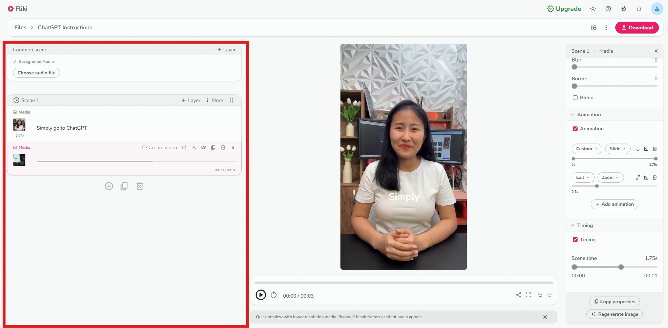This screenshot has height=328, width=668.
Task: Play the video preview
Action: coord(261,295)
